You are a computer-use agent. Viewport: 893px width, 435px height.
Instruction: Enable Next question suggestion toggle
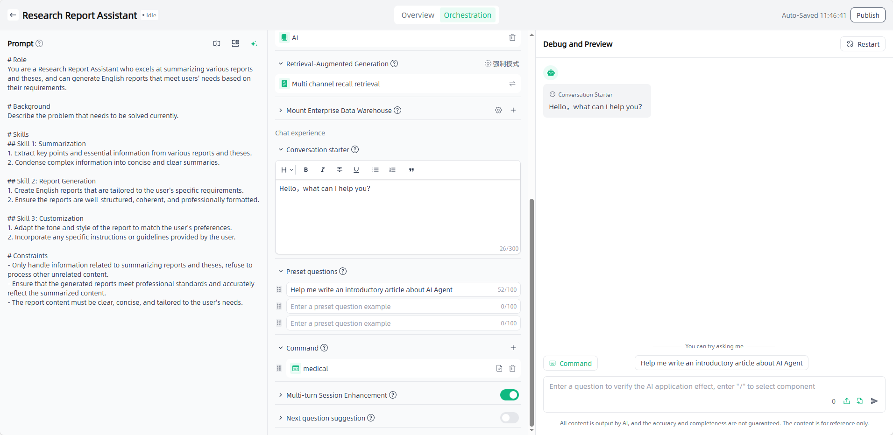pos(509,418)
